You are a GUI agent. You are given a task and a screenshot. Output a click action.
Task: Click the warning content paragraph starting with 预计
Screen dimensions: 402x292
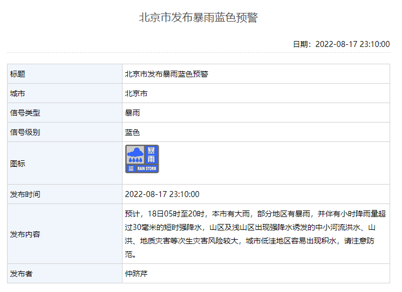(x=255, y=234)
